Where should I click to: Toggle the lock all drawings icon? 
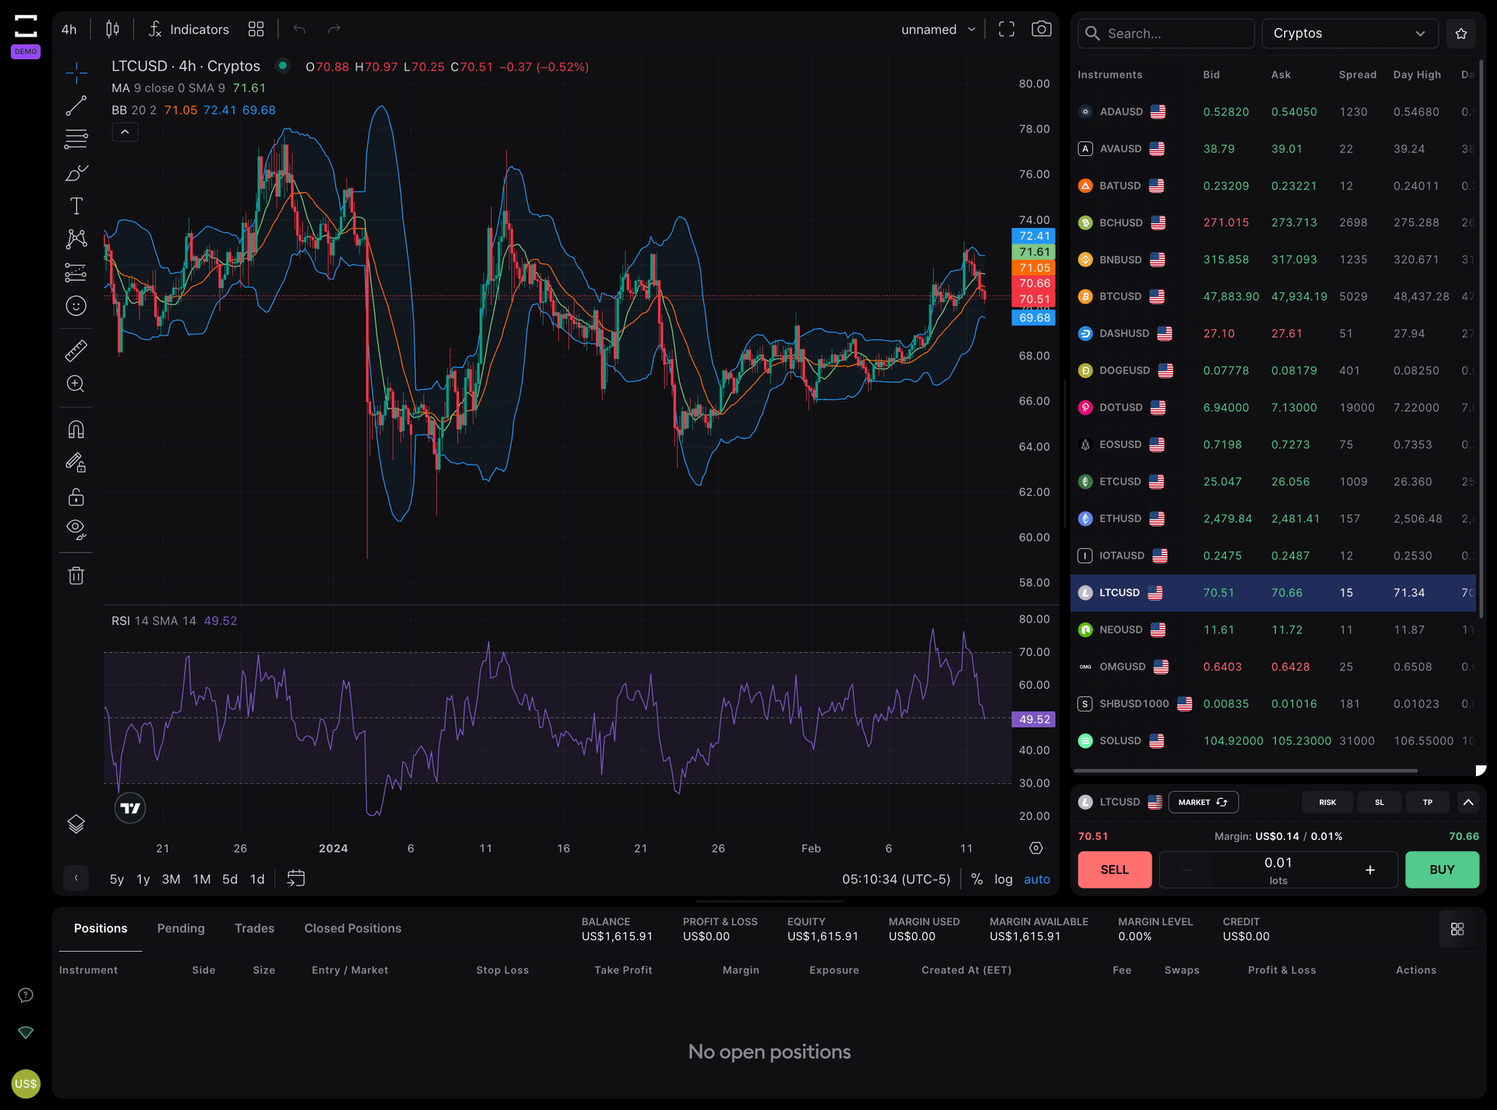(76, 496)
